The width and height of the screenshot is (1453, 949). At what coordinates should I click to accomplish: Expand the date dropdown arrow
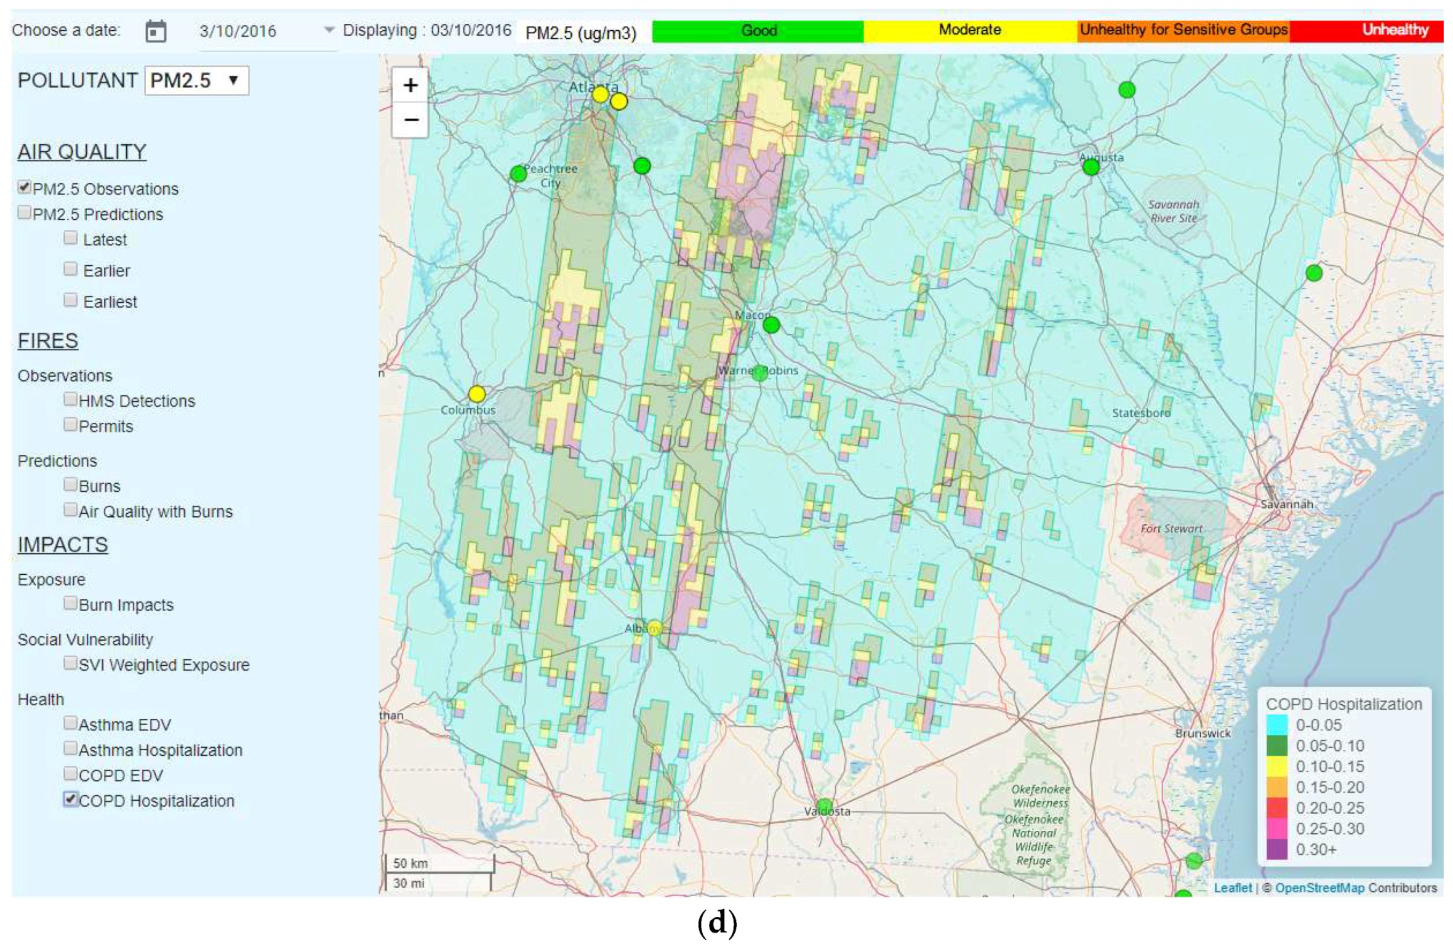(329, 30)
